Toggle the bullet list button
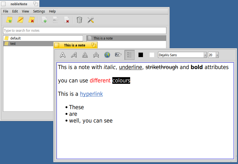Viewport: 238px width, 164px height. pos(130,55)
